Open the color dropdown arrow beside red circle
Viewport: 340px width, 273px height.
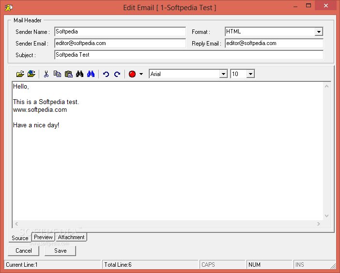tap(141, 74)
